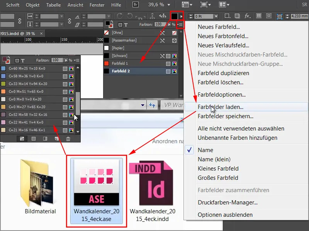Open the Objekt menu
This screenshot has height=231, width=309.
(32, 5)
